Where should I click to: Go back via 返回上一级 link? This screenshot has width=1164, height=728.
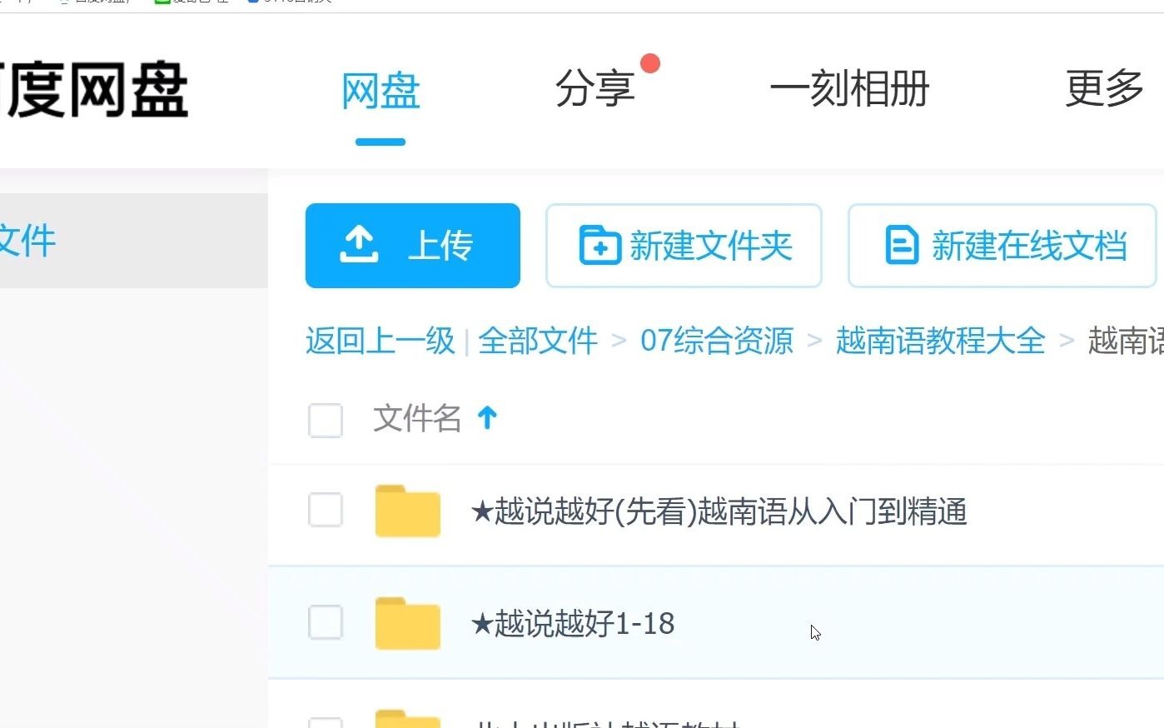(x=381, y=341)
